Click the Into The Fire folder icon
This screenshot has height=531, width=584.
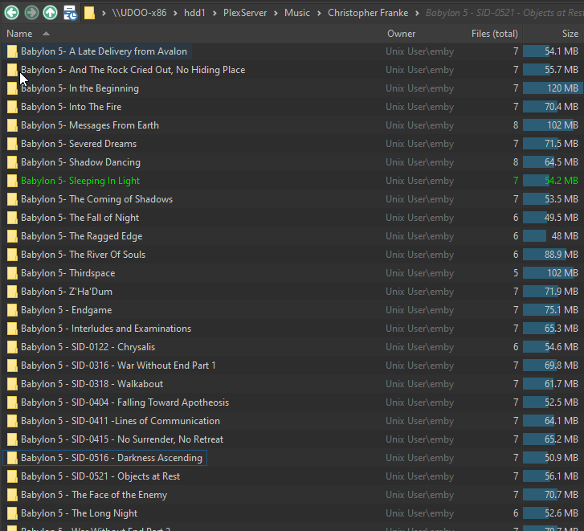coord(12,107)
